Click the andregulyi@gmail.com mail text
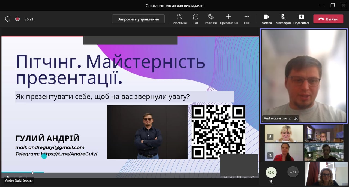This screenshot has width=349, height=187. [x=56, y=147]
